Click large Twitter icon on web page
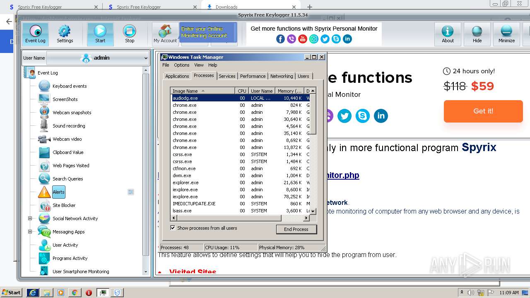Image resolution: width=530 pixels, height=298 pixels. click(x=344, y=116)
